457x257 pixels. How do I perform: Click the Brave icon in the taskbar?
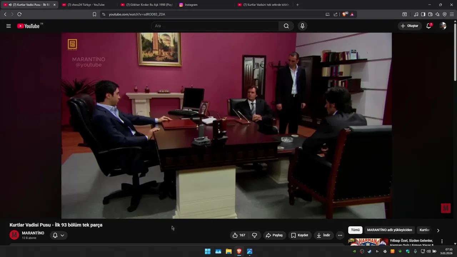(x=239, y=251)
